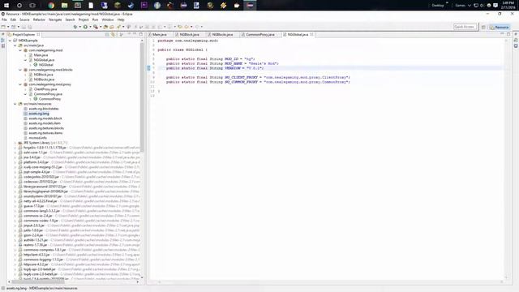Viewport: 519px width, 292px height.
Task: Open the Edit menu
Action: tap(13, 19)
